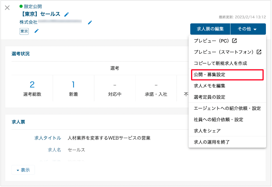Click the green 限定公開 status indicator

coord(21,6)
